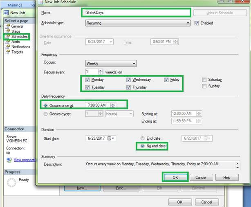Click the spinner beside 7:00:00 AM
The height and width of the screenshot is (207, 251).
point(113,105)
